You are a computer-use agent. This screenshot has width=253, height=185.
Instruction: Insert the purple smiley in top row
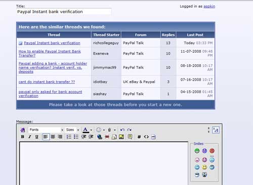pos(204,151)
